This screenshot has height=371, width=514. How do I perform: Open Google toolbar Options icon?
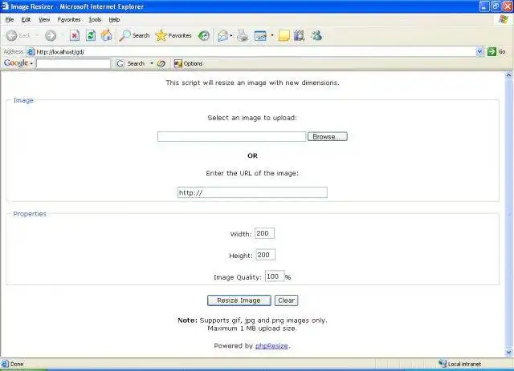[x=178, y=63]
